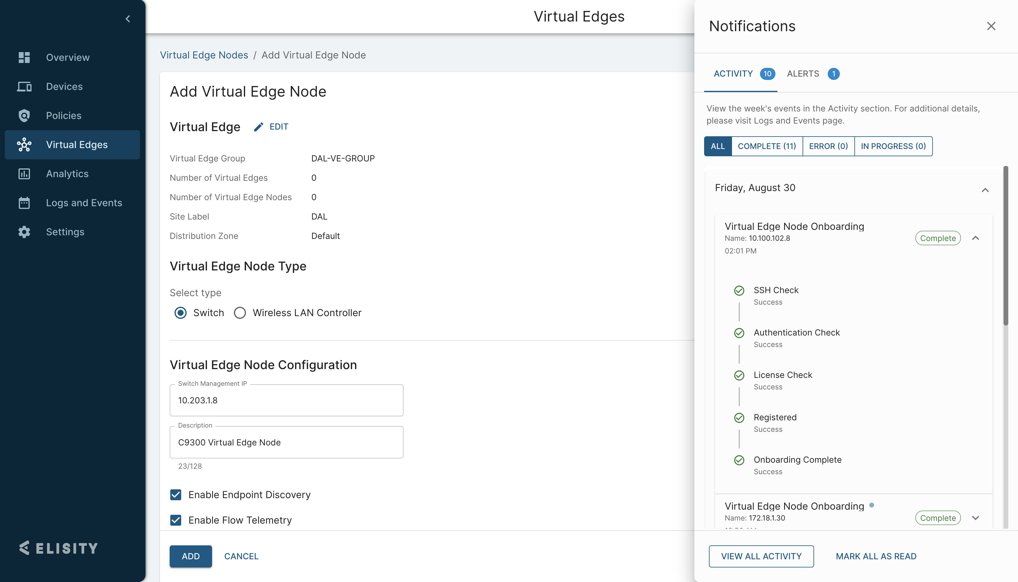The height and width of the screenshot is (582, 1018).
Task: Uncheck Enable Flow Telemetry
Action: (x=175, y=520)
